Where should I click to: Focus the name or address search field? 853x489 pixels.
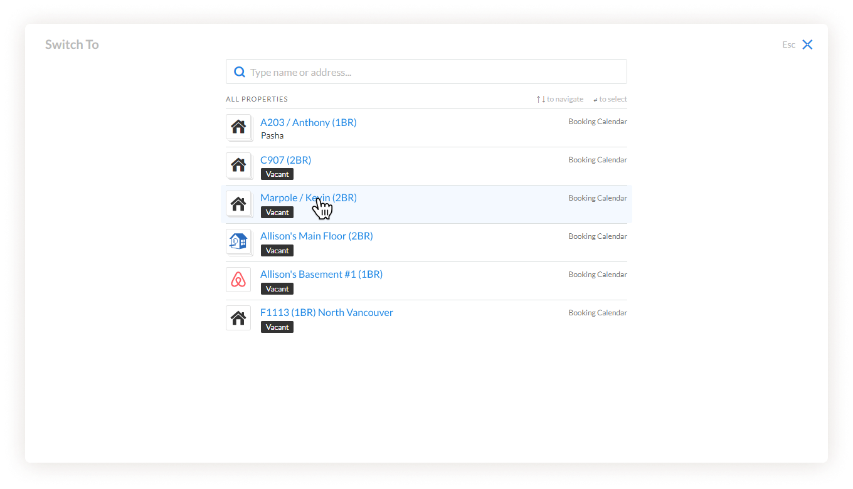[426, 71]
